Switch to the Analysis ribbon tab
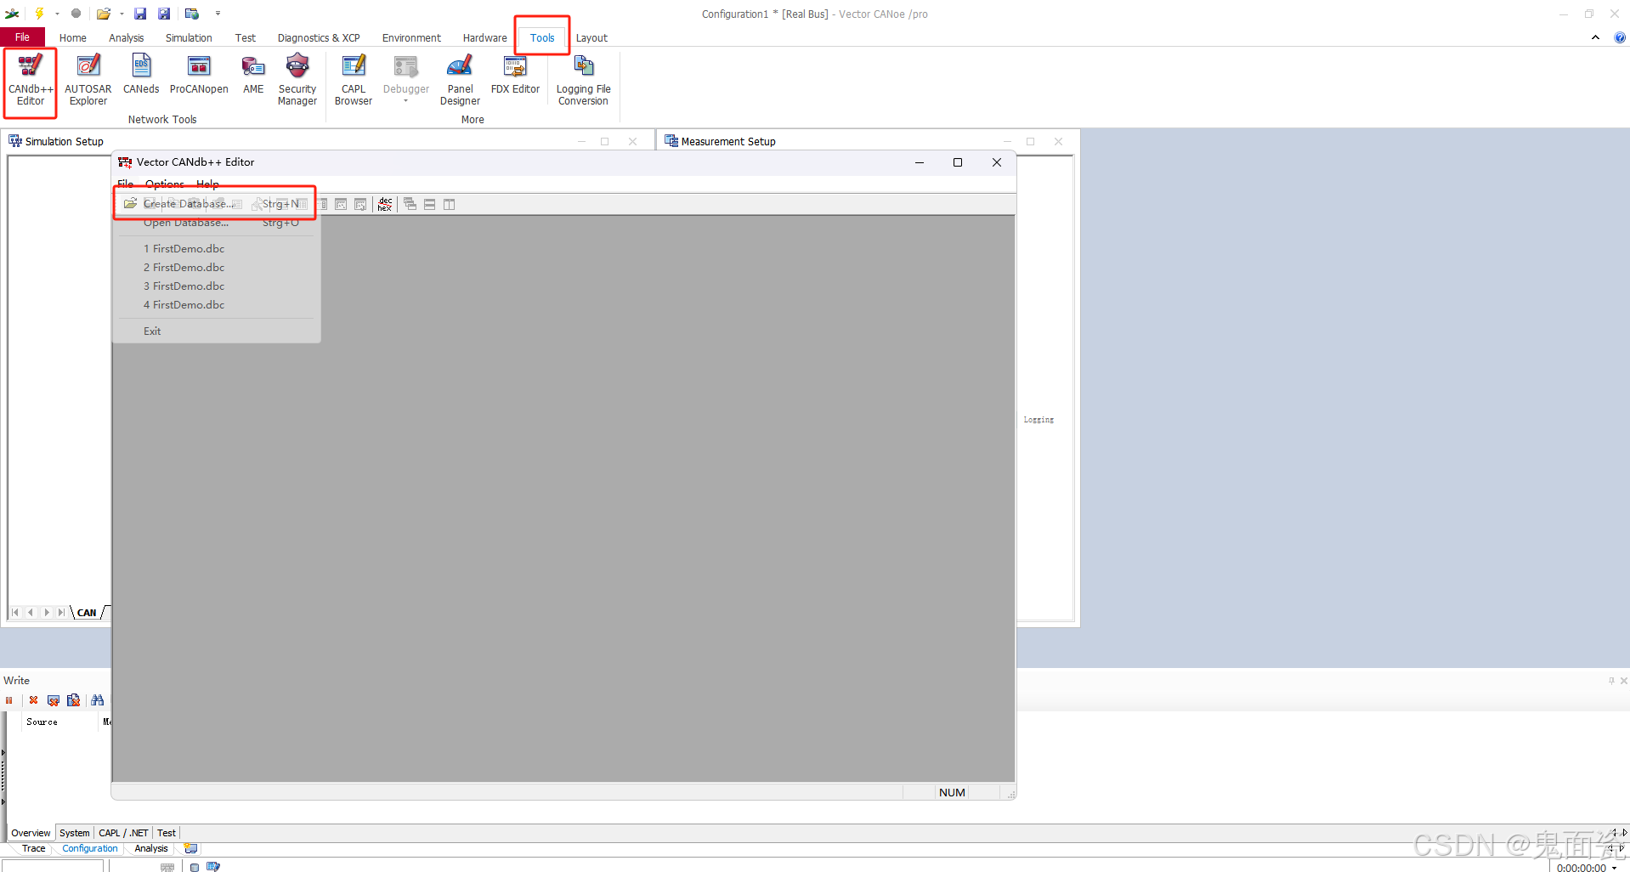The height and width of the screenshot is (872, 1630). [126, 38]
